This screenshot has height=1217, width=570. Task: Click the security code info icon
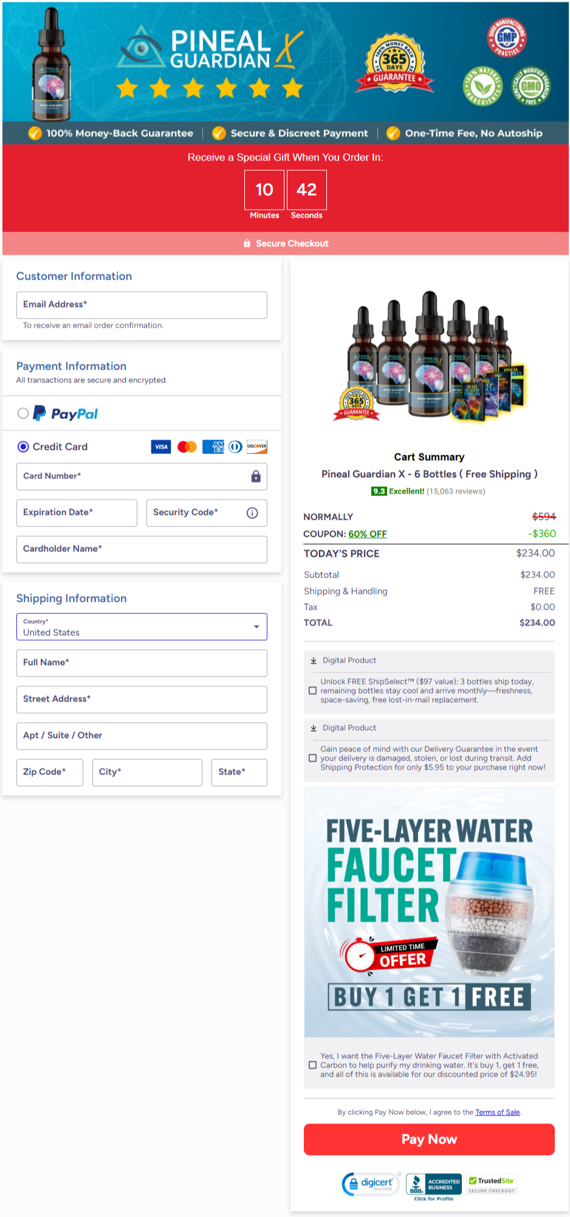pyautogui.click(x=252, y=512)
